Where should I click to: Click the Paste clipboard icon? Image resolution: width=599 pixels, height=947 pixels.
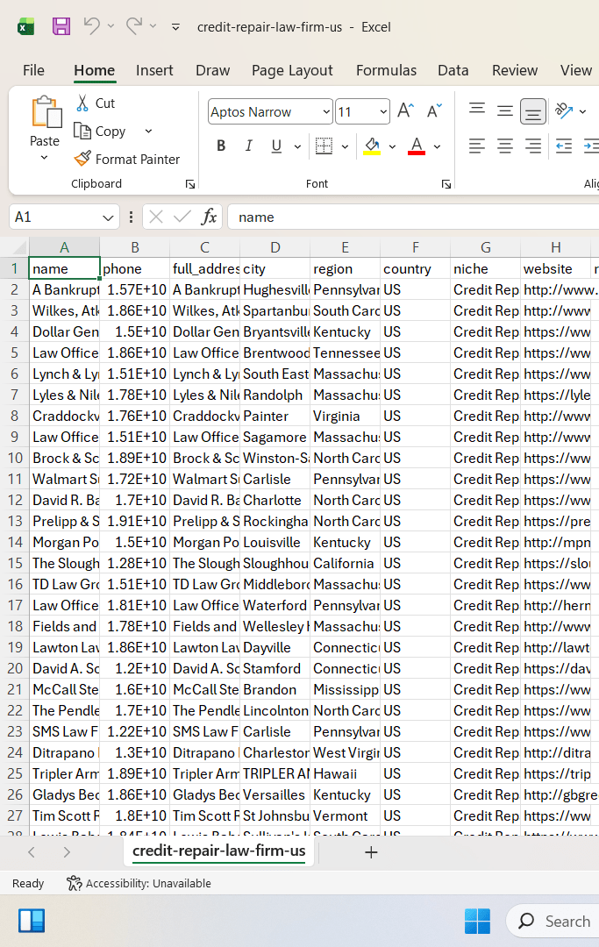click(46, 112)
